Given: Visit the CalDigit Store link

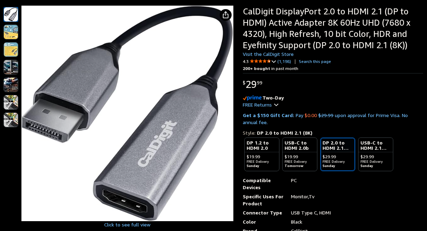Looking at the screenshot, I should [x=268, y=54].
